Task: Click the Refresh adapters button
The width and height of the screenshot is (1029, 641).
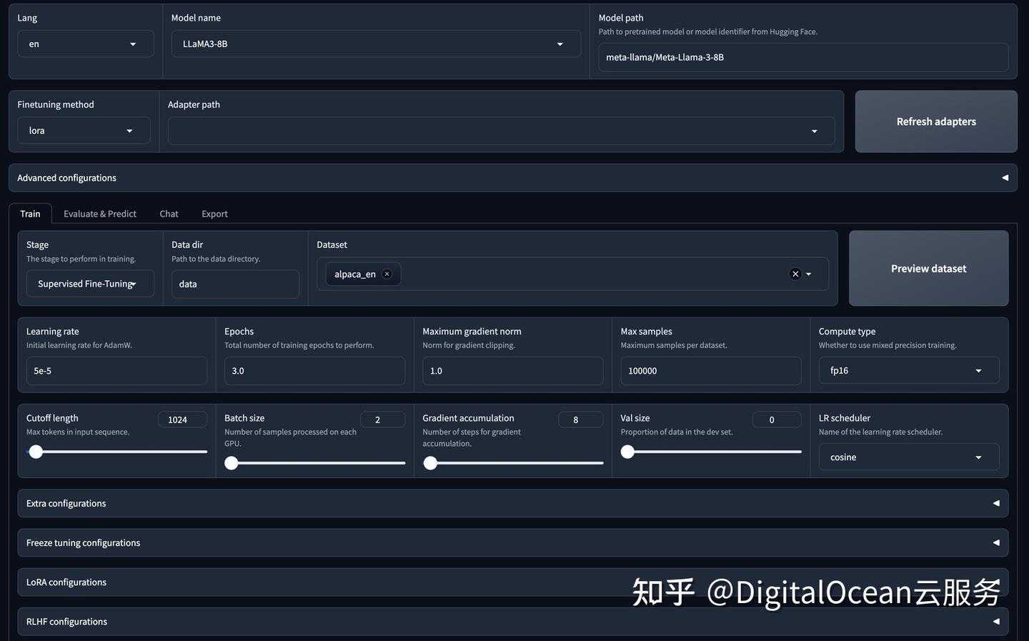Action: tap(936, 121)
